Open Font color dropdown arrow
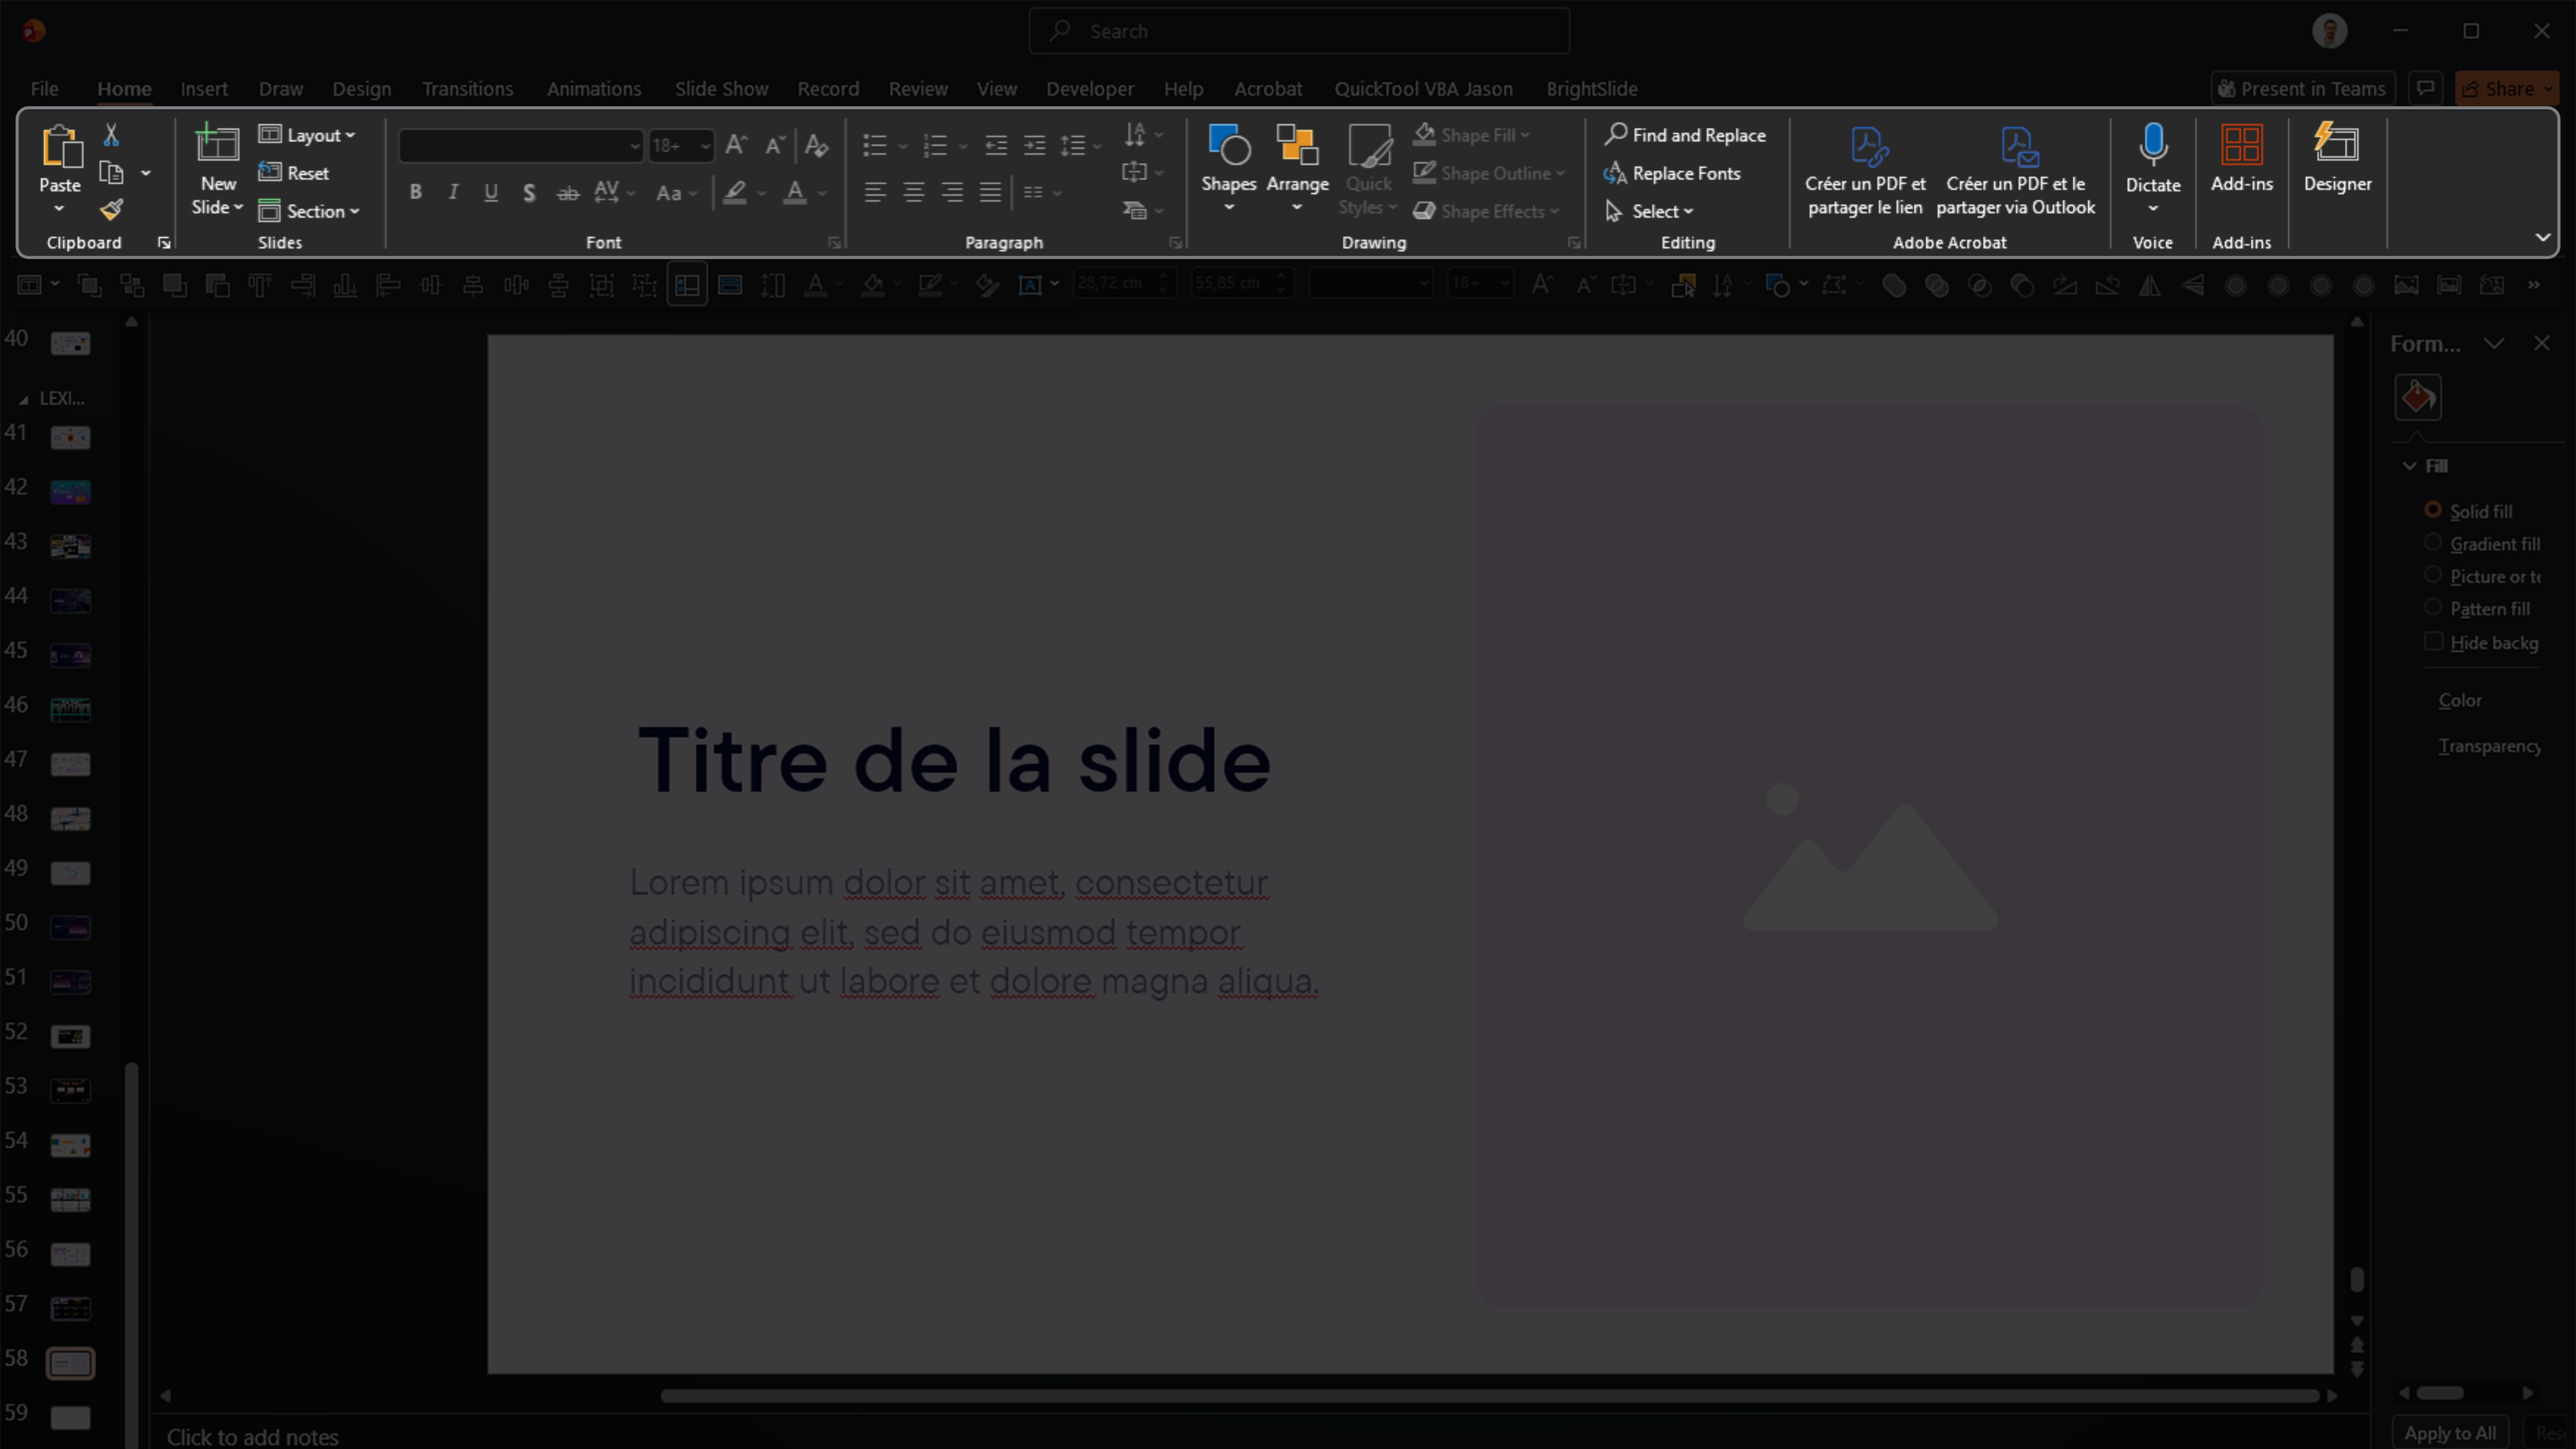Viewport: 2576px width, 1449px height. pyautogui.click(x=822, y=193)
